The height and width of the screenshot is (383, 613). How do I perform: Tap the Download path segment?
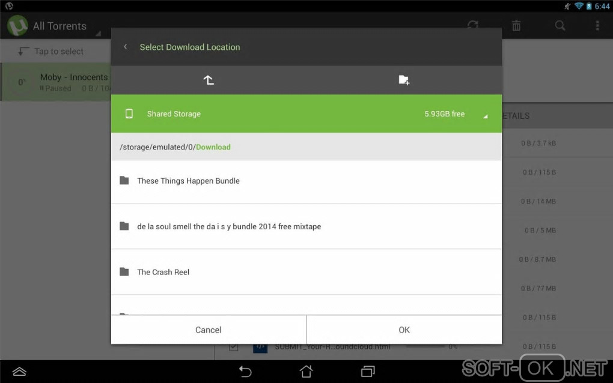point(213,147)
